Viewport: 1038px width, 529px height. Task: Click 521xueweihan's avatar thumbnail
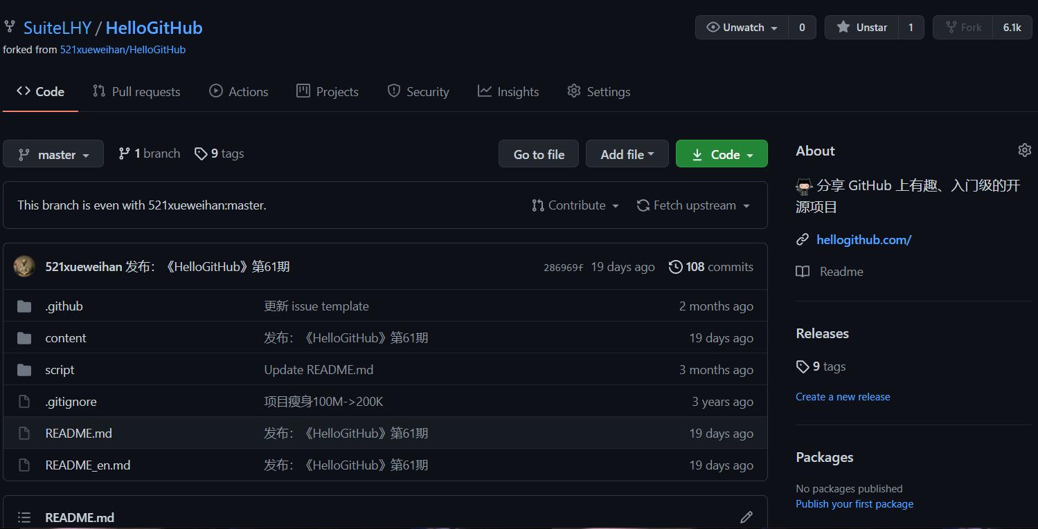tap(24, 266)
